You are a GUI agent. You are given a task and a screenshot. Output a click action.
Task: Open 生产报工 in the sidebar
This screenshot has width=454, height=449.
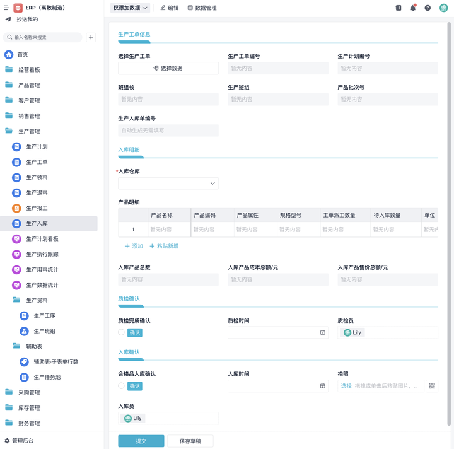tap(37, 208)
